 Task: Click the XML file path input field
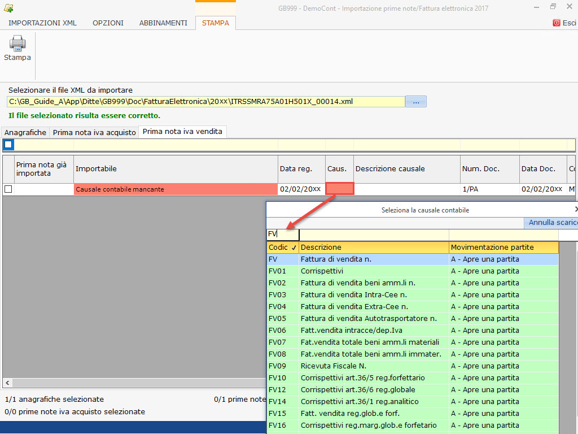point(206,102)
